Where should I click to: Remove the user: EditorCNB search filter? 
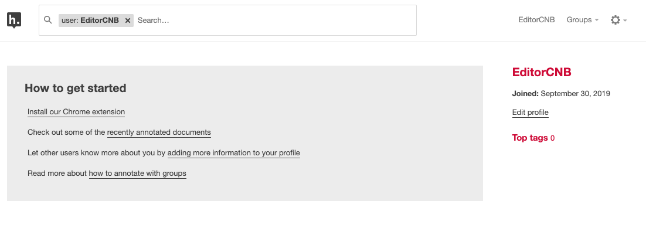point(128,20)
